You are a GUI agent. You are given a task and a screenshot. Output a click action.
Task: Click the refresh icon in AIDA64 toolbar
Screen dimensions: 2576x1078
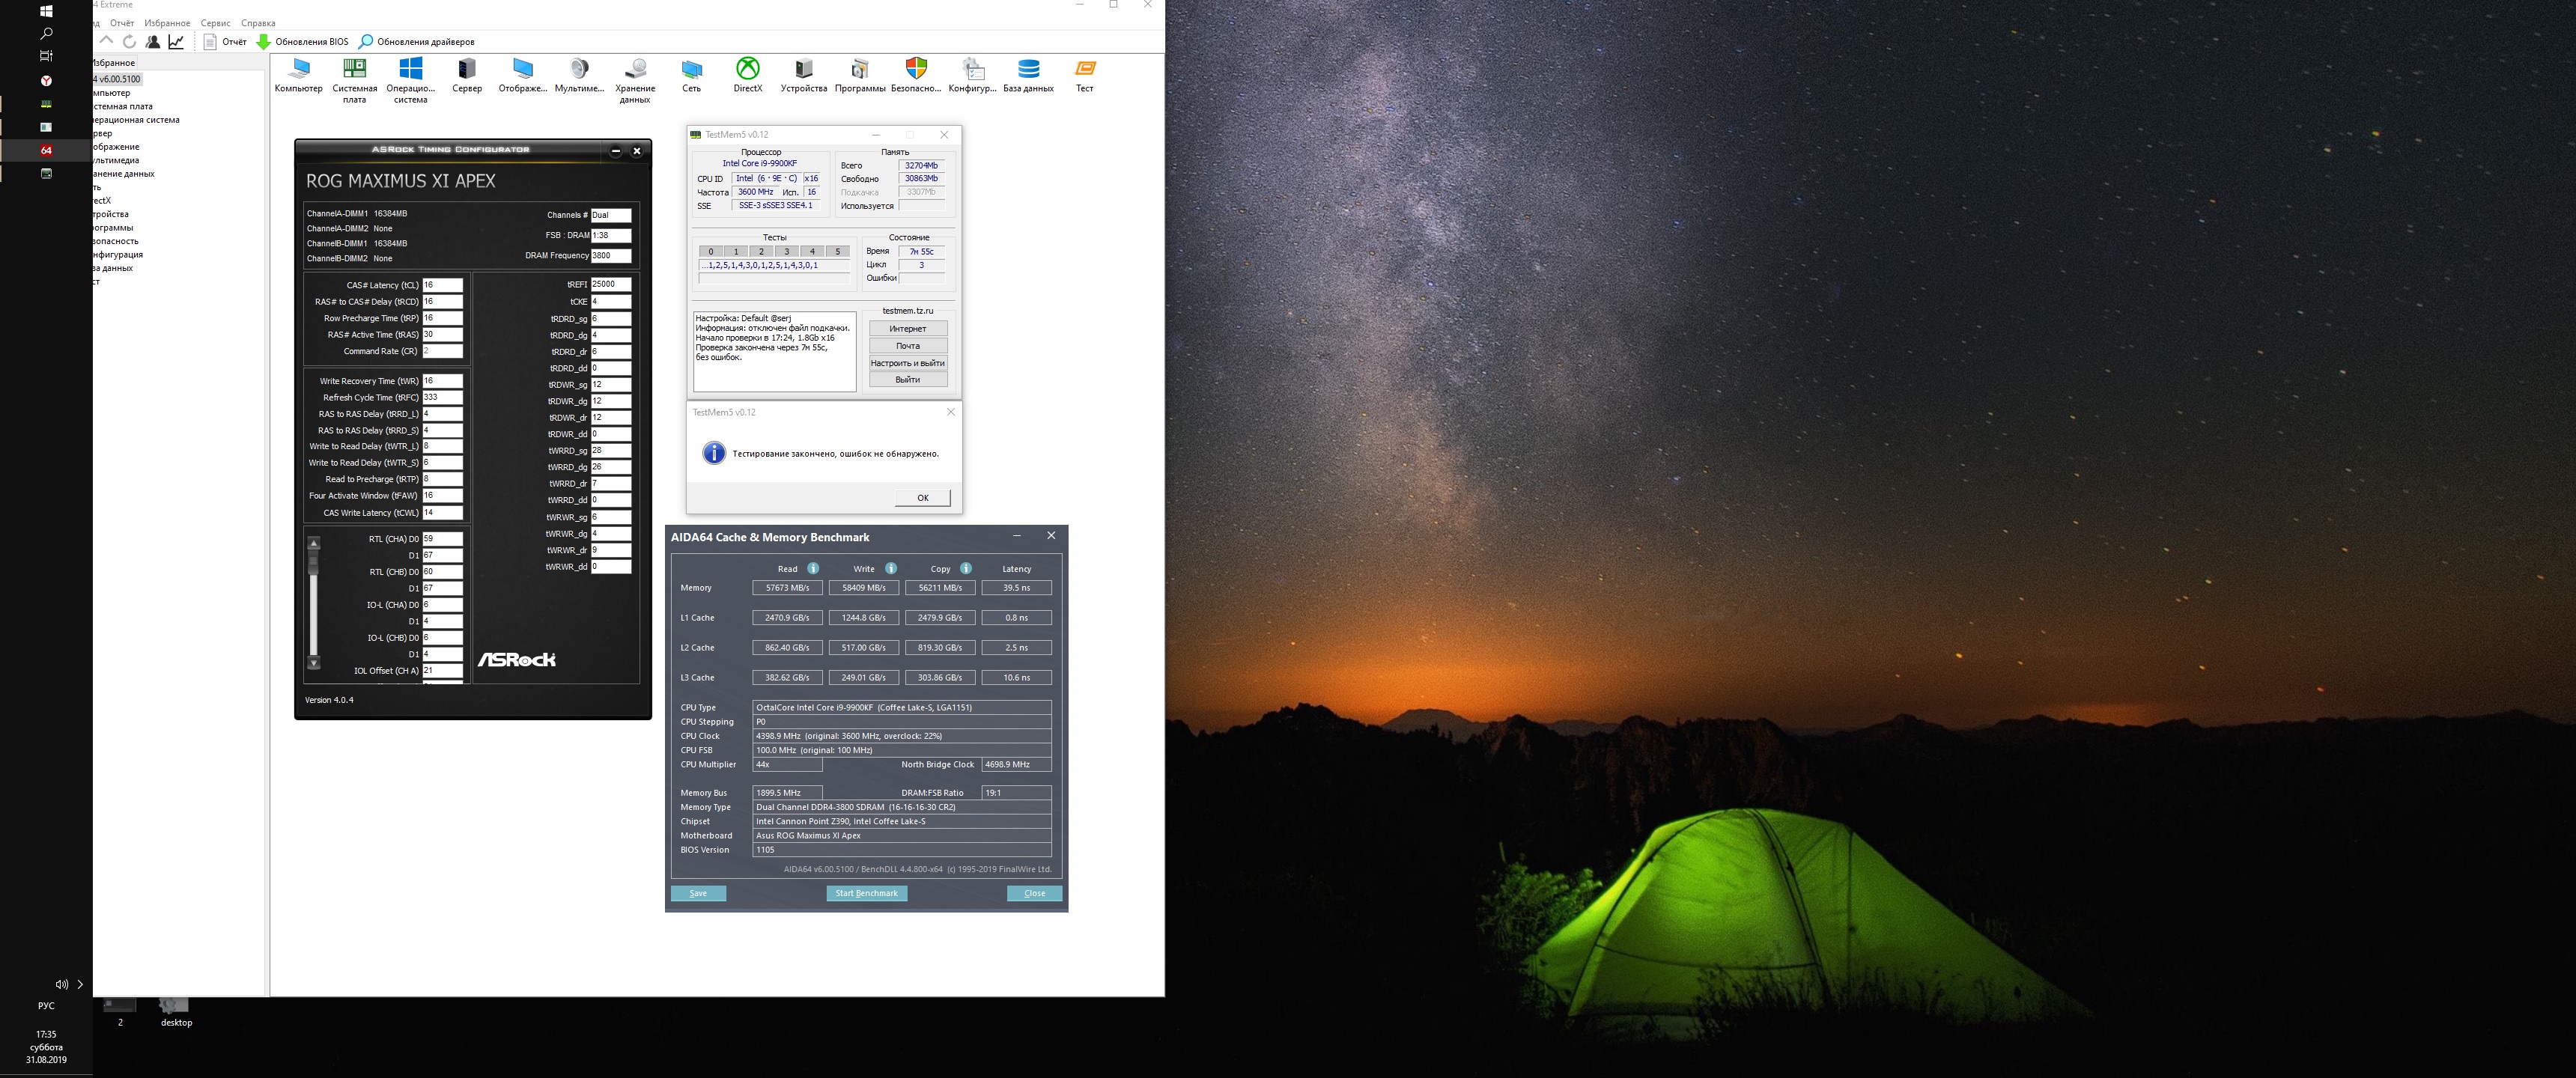pyautogui.click(x=129, y=42)
